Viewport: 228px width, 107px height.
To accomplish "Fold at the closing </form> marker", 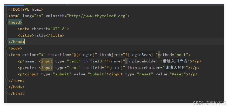I will tap(6, 81).
